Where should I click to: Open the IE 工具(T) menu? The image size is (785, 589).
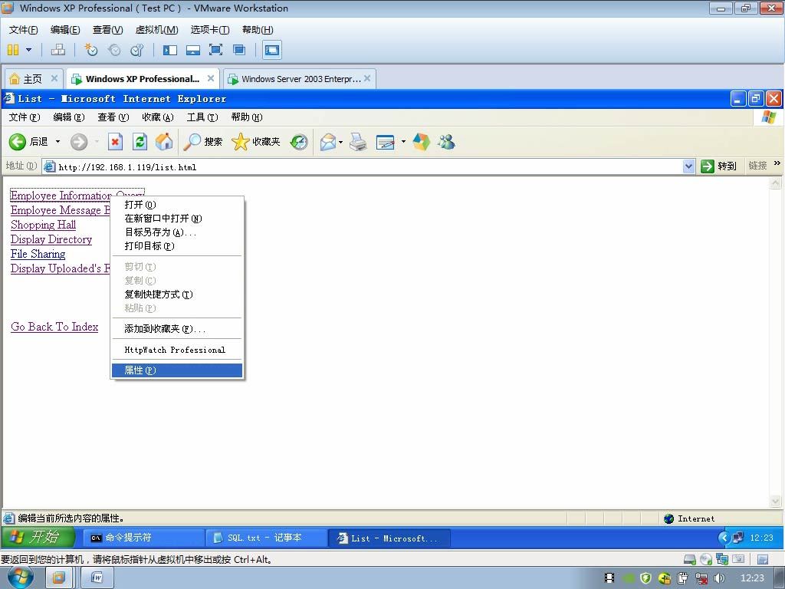(202, 117)
